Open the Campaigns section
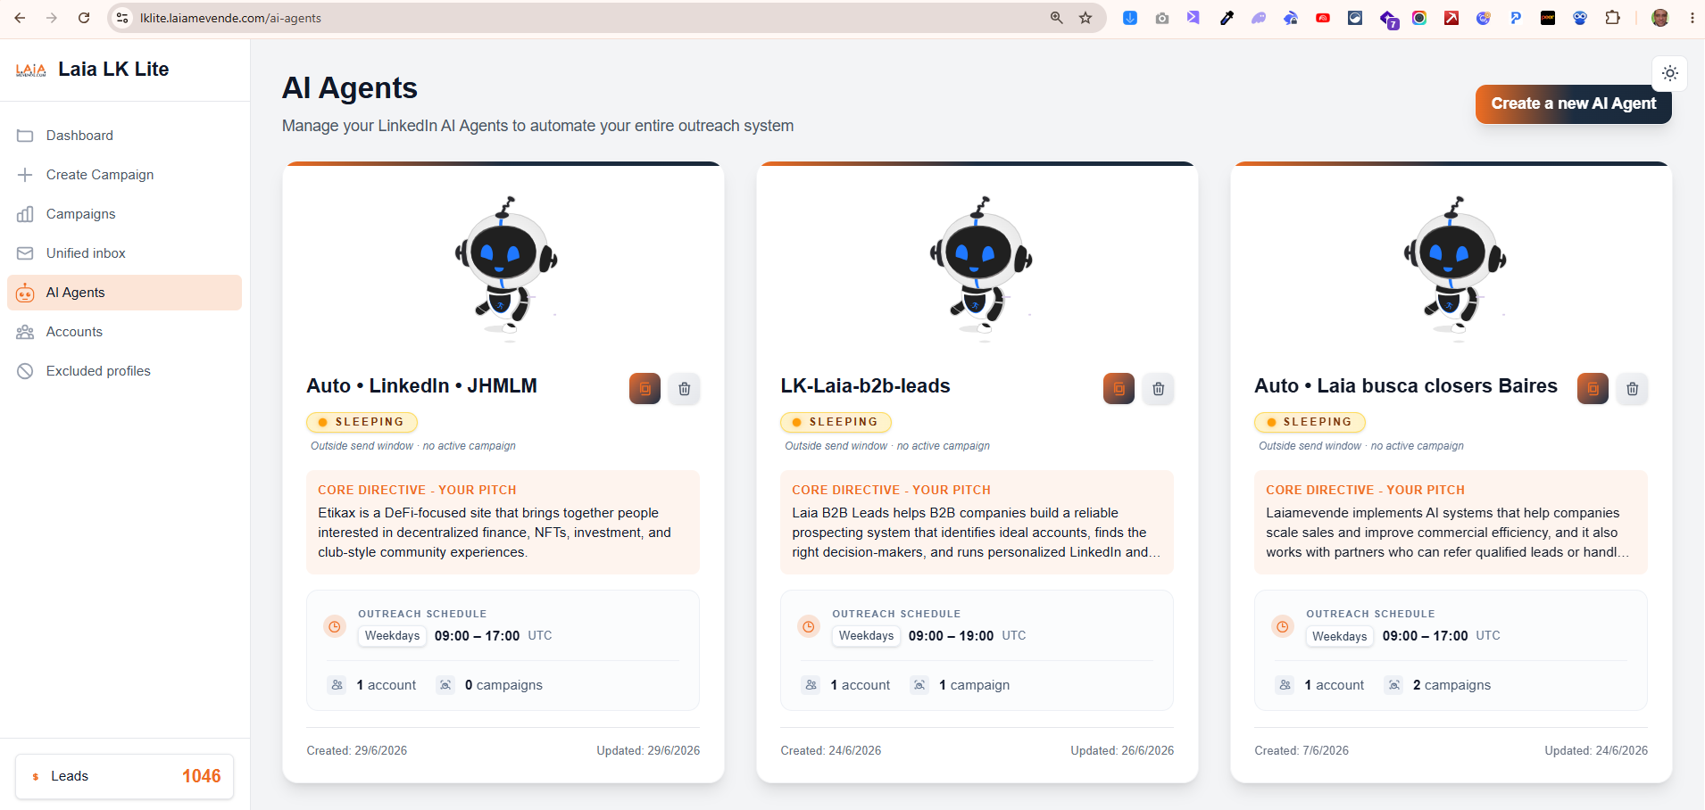 tap(124, 214)
